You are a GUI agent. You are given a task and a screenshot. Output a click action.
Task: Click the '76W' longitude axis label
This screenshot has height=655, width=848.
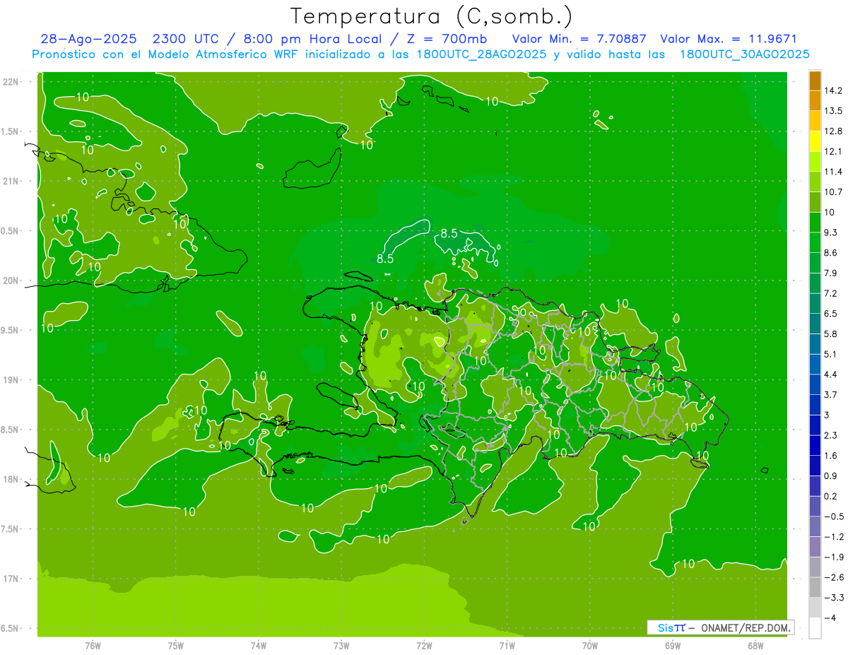pyautogui.click(x=93, y=646)
